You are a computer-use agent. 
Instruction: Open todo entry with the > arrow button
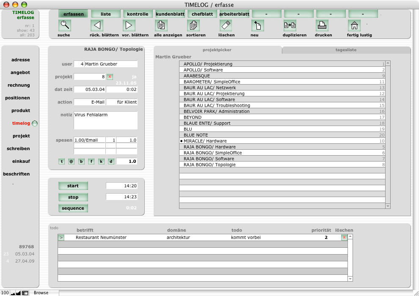click(x=61, y=238)
